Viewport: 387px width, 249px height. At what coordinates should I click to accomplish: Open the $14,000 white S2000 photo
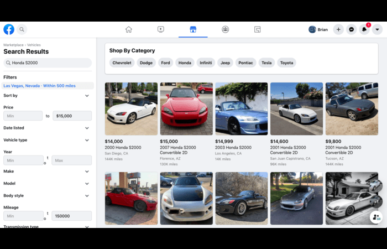[131, 108]
